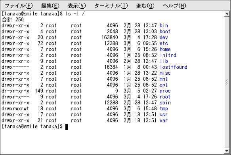Viewport: 231px width, 155px height.
Task: Click the bin directory name
Action: click(164, 26)
